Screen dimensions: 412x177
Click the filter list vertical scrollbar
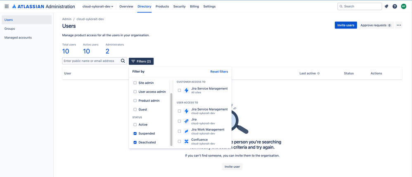click(x=171, y=120)
